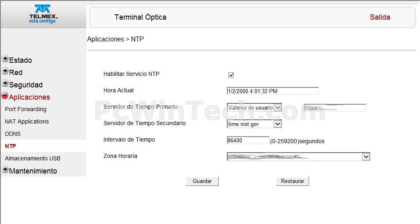Expand Mantenimiento with its plus icon
Image resolution: width=420 pixels, height=224 pixels.
(x=5, y=169)
